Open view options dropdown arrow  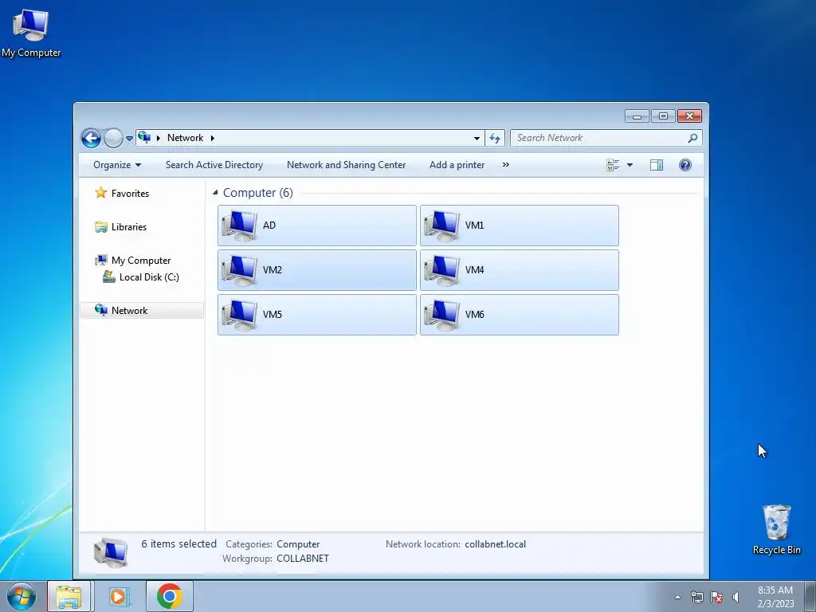click(x=630, y=165)
